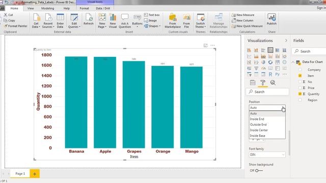Select the Gauge visualization
326x183 pixels.
tap(263, 68)
